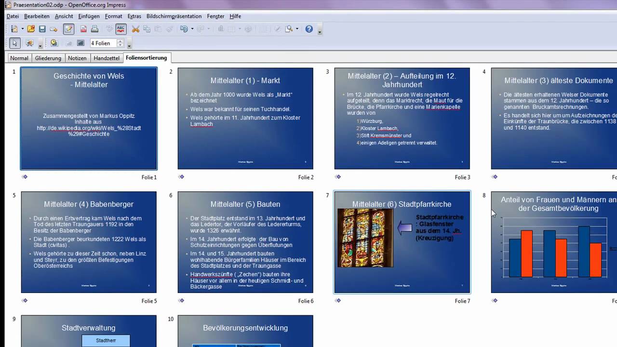
Task: Open the New document dropdown arrow
Action: 22,29
